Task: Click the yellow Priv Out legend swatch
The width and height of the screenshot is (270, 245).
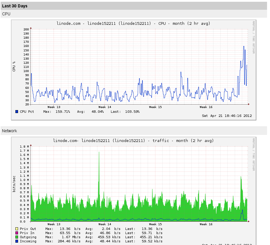Action: click(17, 229)
